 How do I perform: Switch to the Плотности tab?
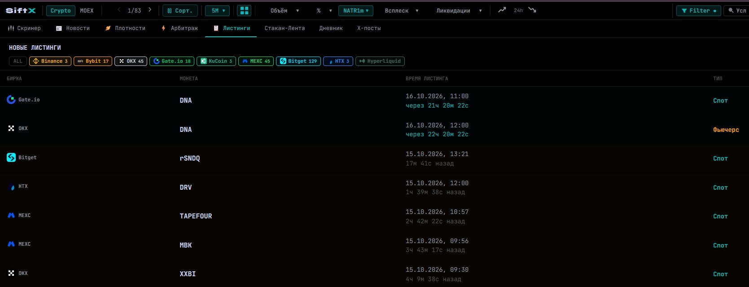pyautogui.click(x=125, y=28)
